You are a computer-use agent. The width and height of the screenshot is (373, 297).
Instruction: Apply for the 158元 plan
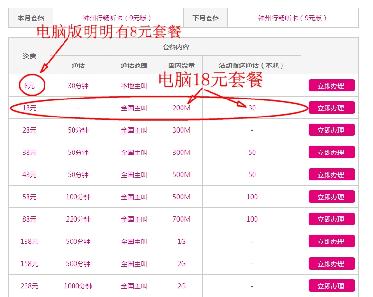pyautogui.click(x=331, y=264)
